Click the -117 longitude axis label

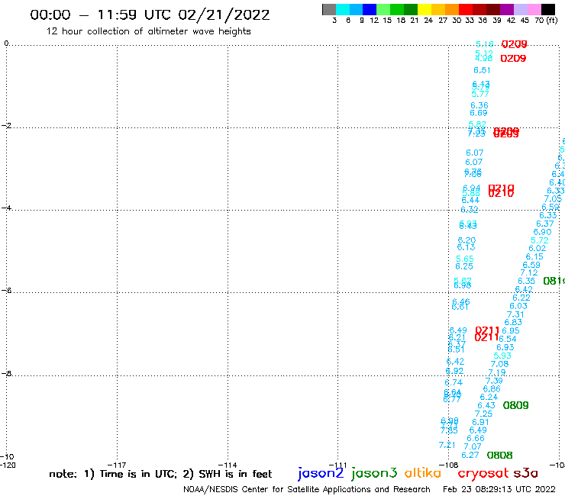(117, 465)
